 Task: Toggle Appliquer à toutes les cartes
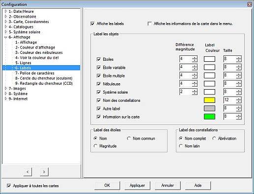tap(9, 186)
